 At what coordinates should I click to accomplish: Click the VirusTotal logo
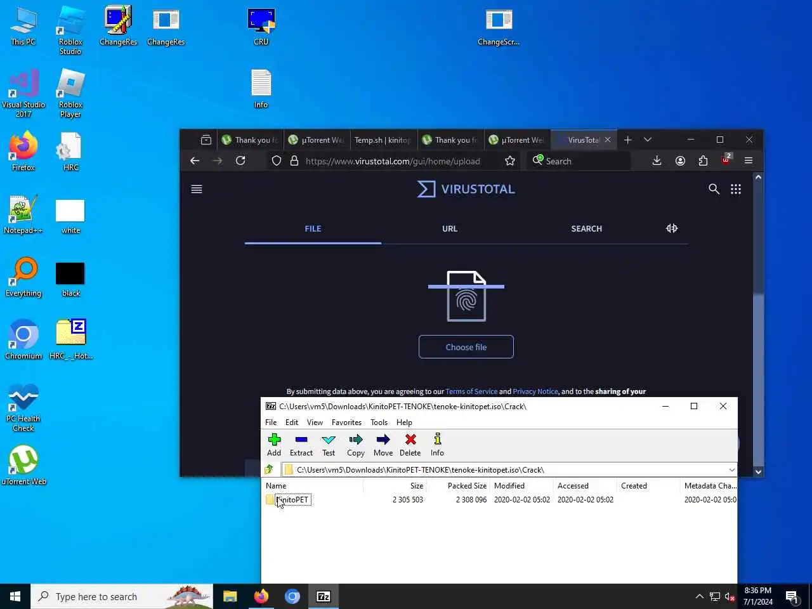point(466,189)
